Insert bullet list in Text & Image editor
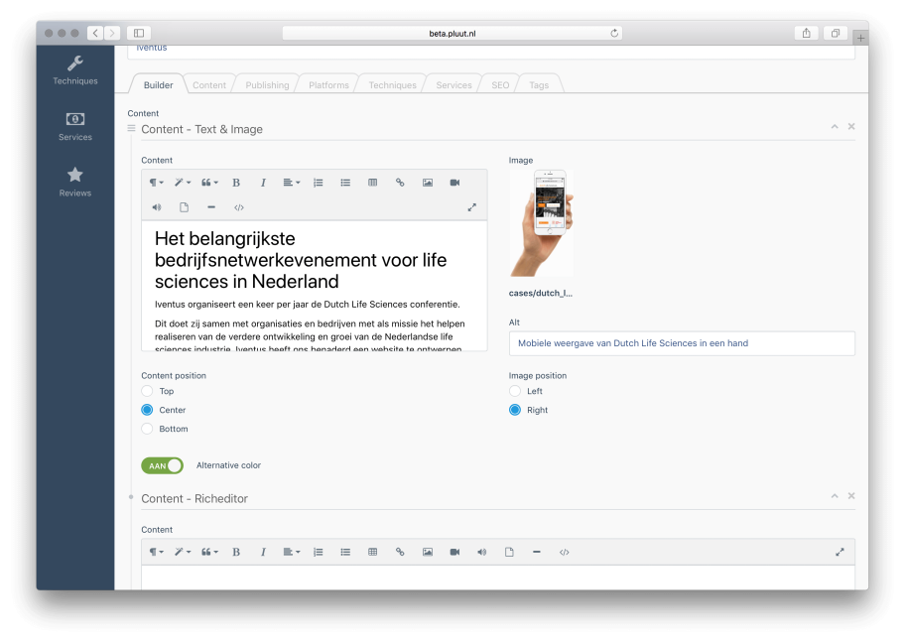 tap(345, 183)
